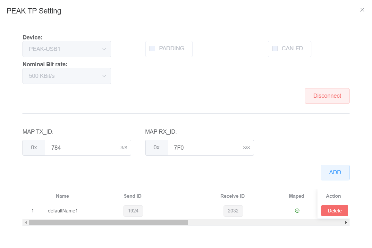This screenshot has width=372, height=248.
Task: Select the Receive ID 2032 field
Action: [x=233, y=211]
